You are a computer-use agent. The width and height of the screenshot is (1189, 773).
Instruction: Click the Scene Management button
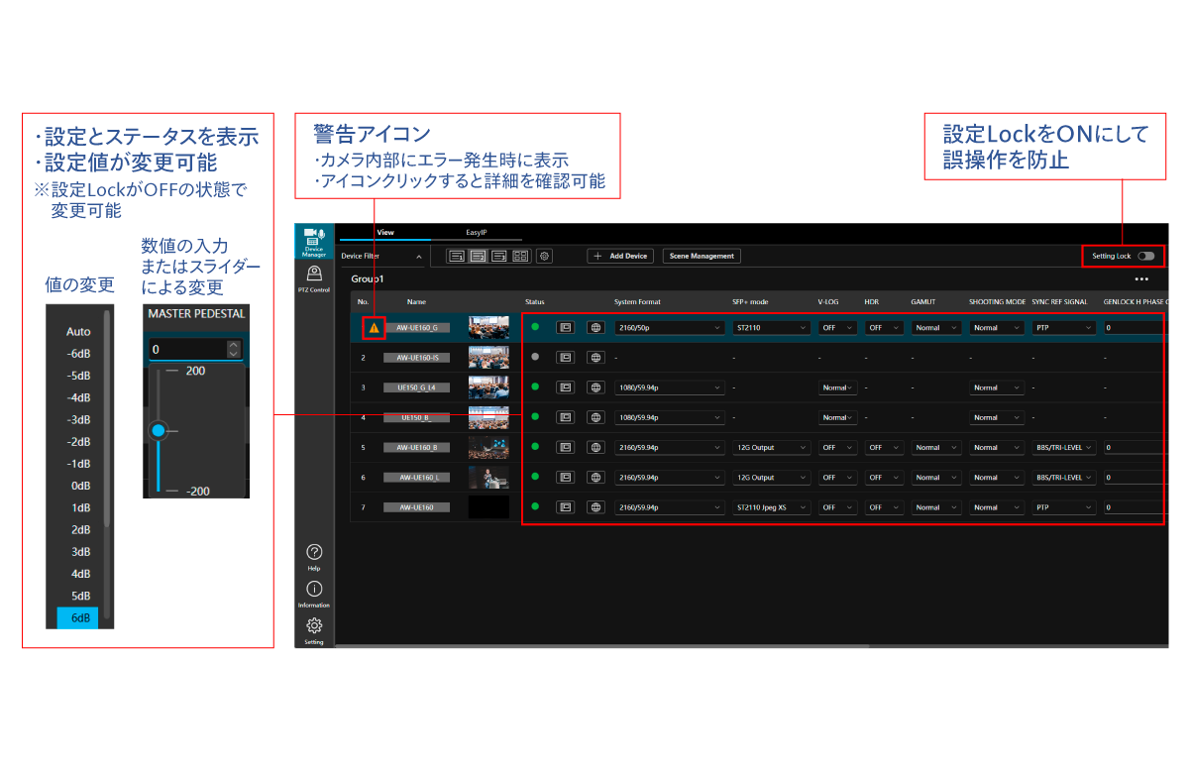tap(702, 256)
